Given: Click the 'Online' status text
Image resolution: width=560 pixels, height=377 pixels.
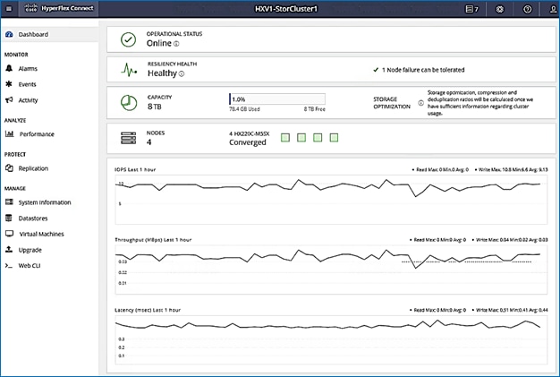Looking at the screenshot, I should [159, 43].
